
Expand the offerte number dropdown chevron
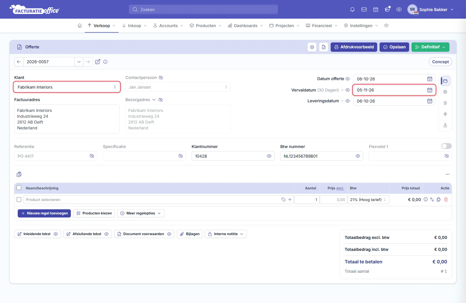79,62
